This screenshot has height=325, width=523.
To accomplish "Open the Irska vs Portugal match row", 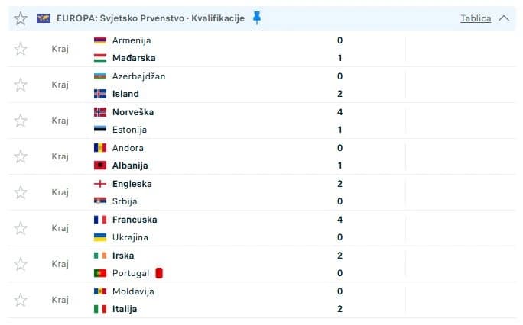I will (x=229, y=264).
